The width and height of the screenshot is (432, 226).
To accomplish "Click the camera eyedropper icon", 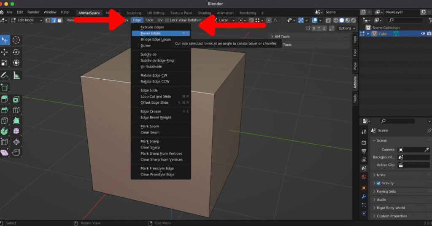I will (x=427, y=150).
